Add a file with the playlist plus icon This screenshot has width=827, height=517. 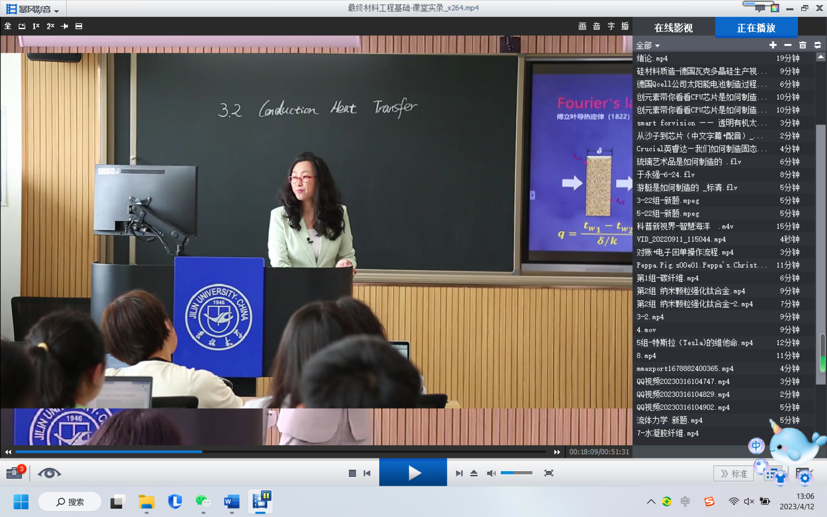point(773,45)
